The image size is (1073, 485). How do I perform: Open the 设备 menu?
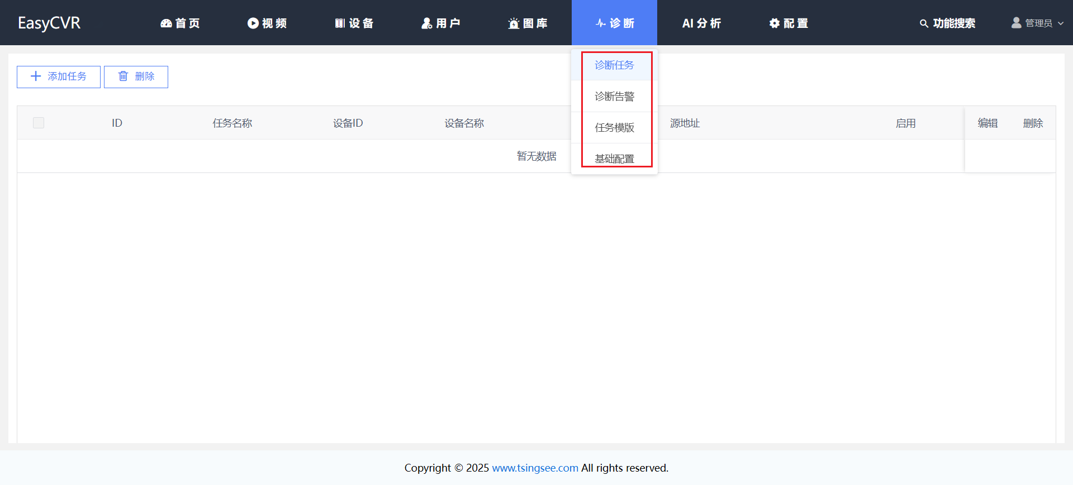pos(354,23)
